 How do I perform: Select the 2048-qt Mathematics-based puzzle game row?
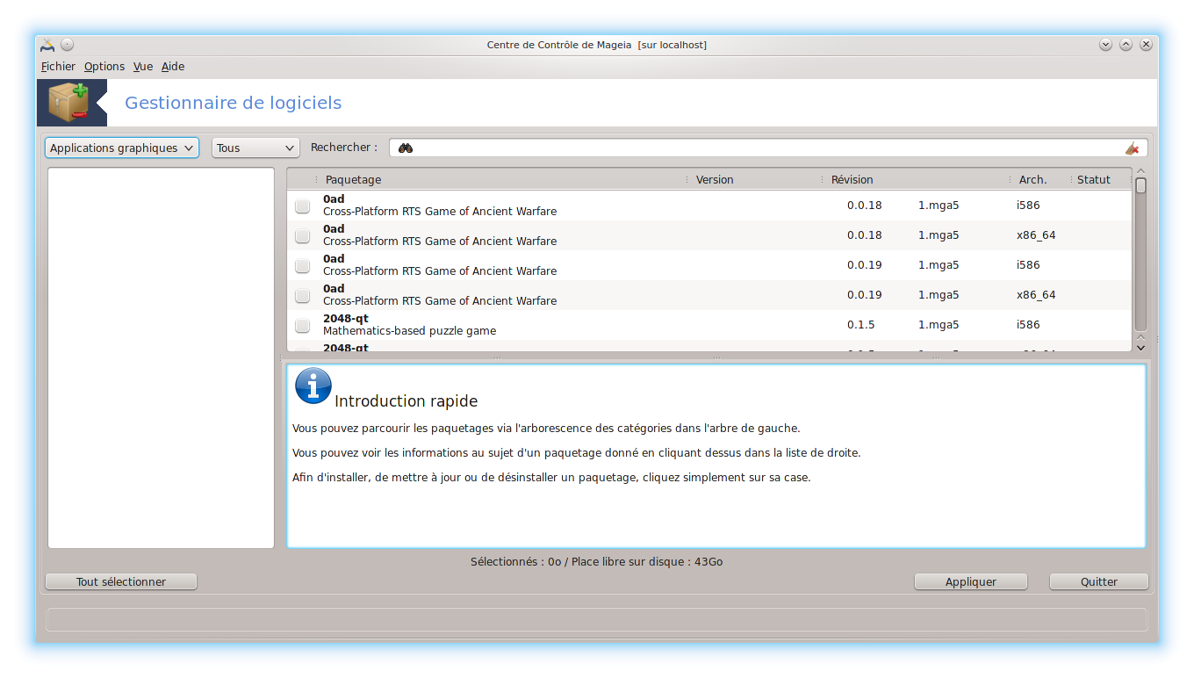coord(709,325)
